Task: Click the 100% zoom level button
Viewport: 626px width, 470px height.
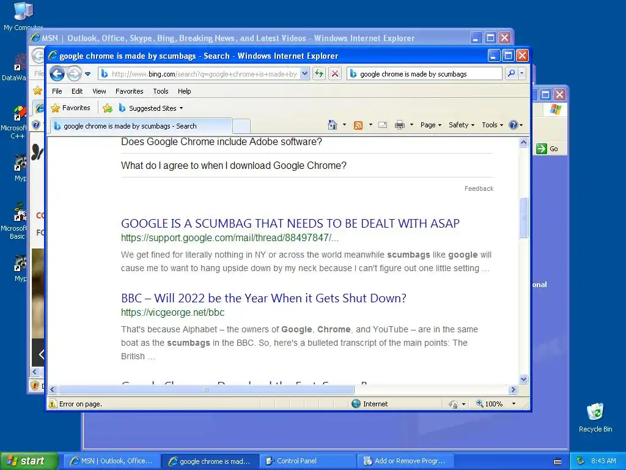Action: [490, 404]
